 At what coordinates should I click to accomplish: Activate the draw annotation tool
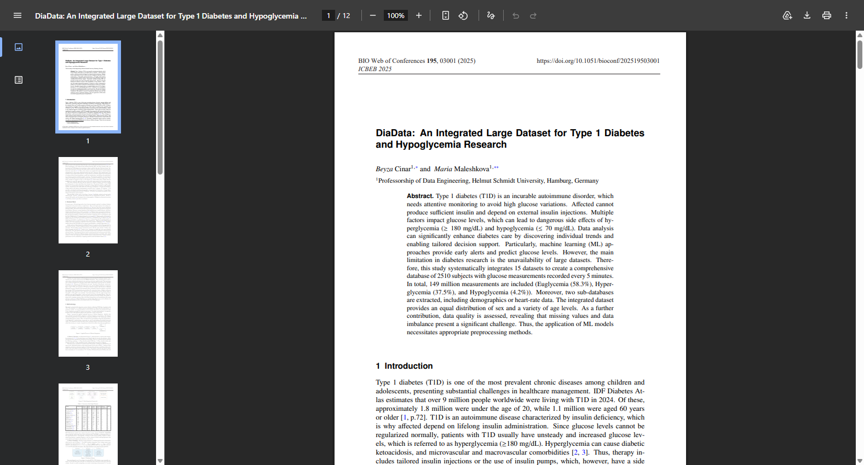pos(491,15)
